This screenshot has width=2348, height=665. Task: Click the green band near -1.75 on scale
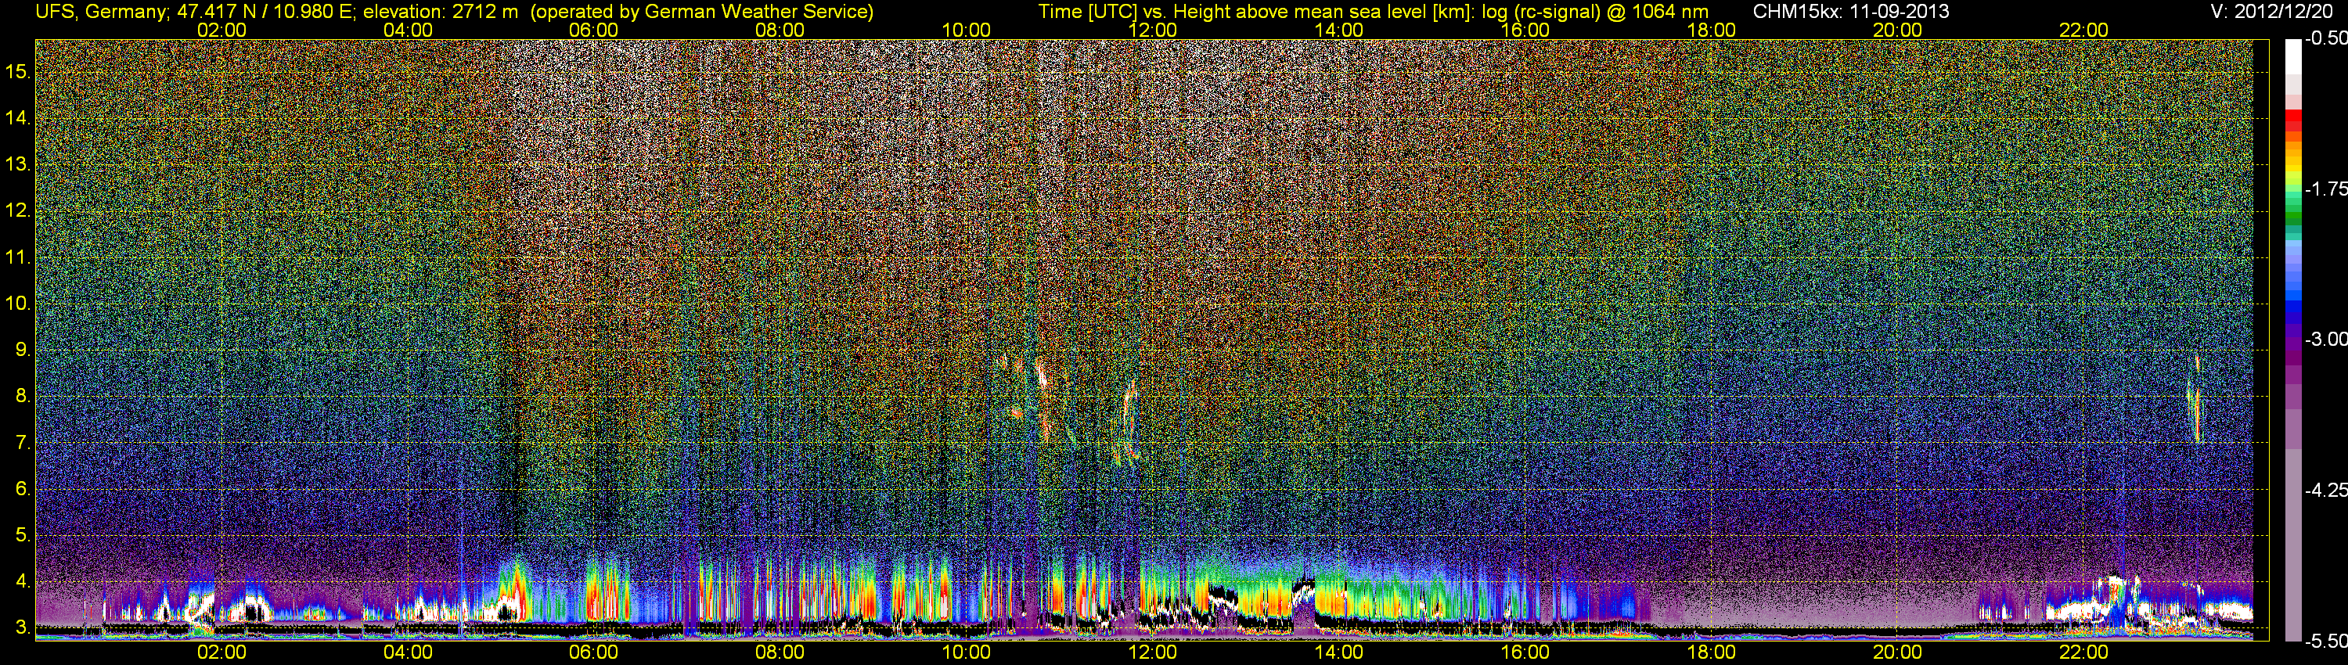[x=2292, y=196]
